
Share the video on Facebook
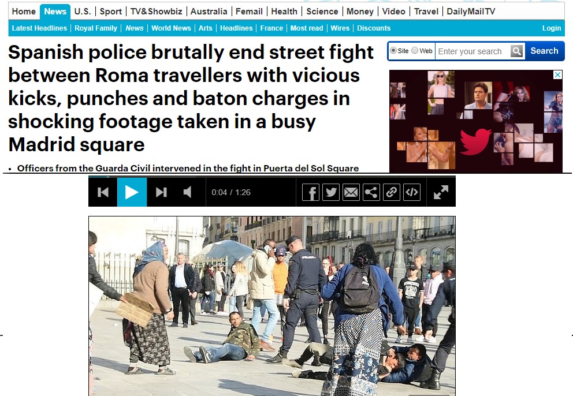pos(311,192)
